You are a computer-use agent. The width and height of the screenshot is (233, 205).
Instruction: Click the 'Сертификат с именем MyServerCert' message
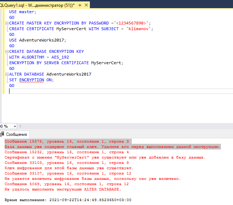[105, 157]
